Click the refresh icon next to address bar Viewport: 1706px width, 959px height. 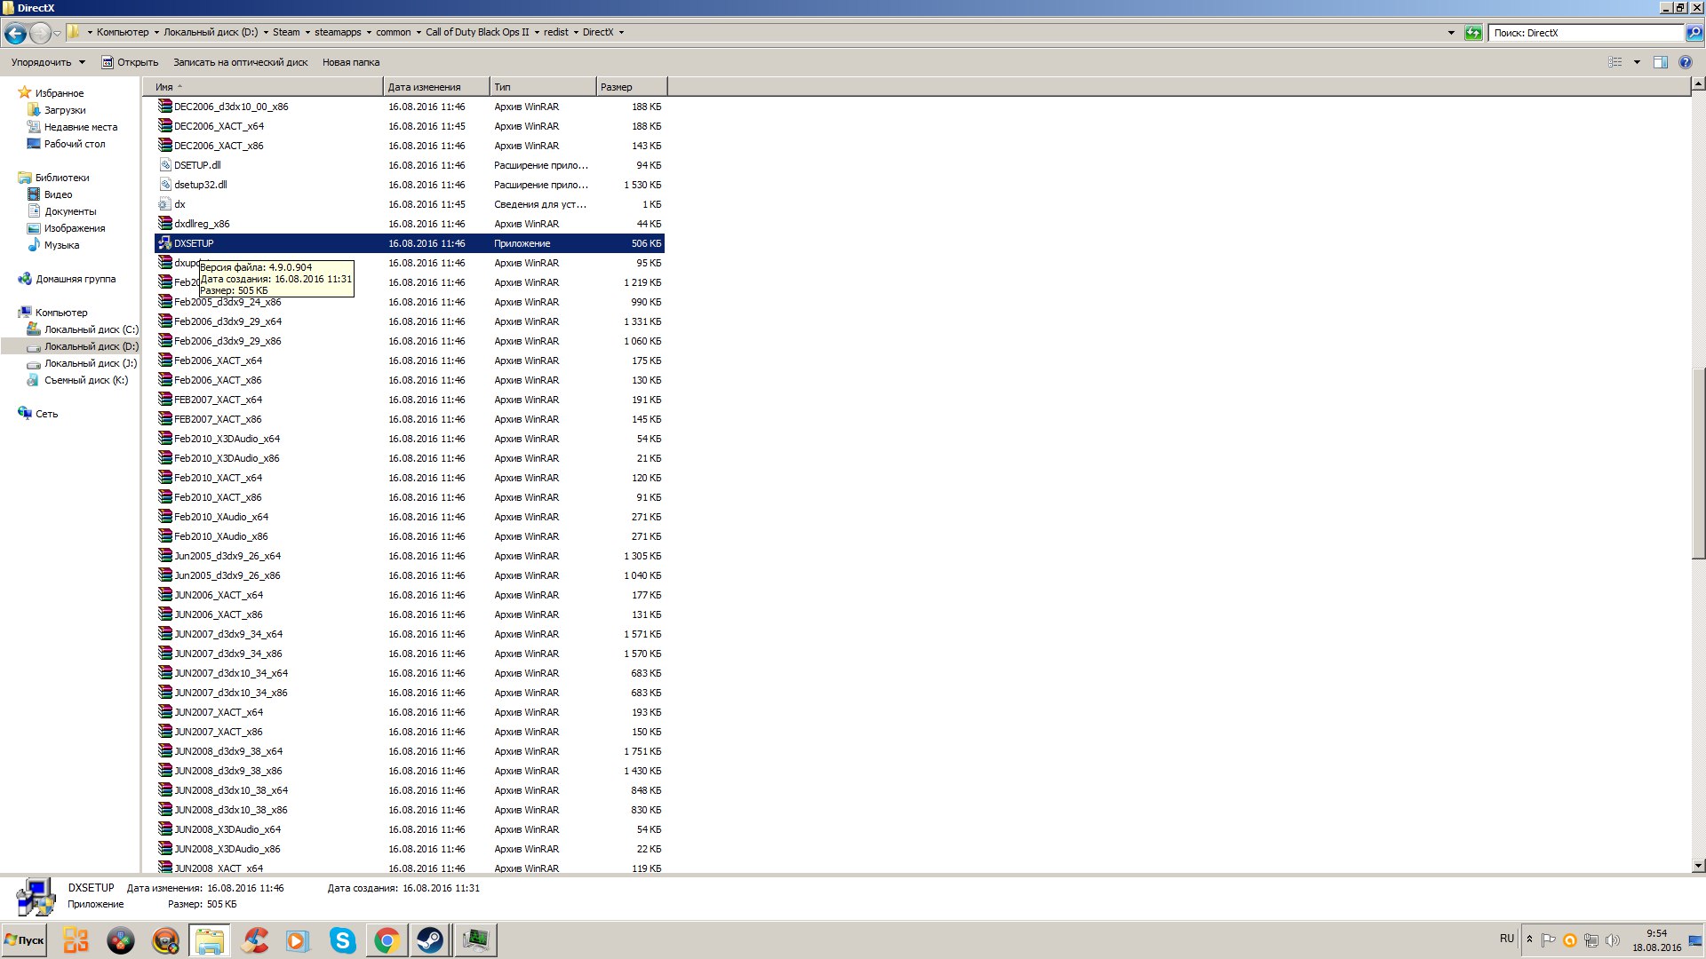tap(1473, 33)
